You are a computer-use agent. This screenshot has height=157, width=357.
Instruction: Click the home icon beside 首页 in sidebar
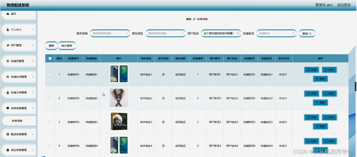click(x=8, y=14)
